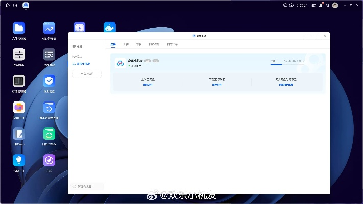363x204 pixels.
Task: Open the video player desktop app icon
Action: tap(79, 28)
